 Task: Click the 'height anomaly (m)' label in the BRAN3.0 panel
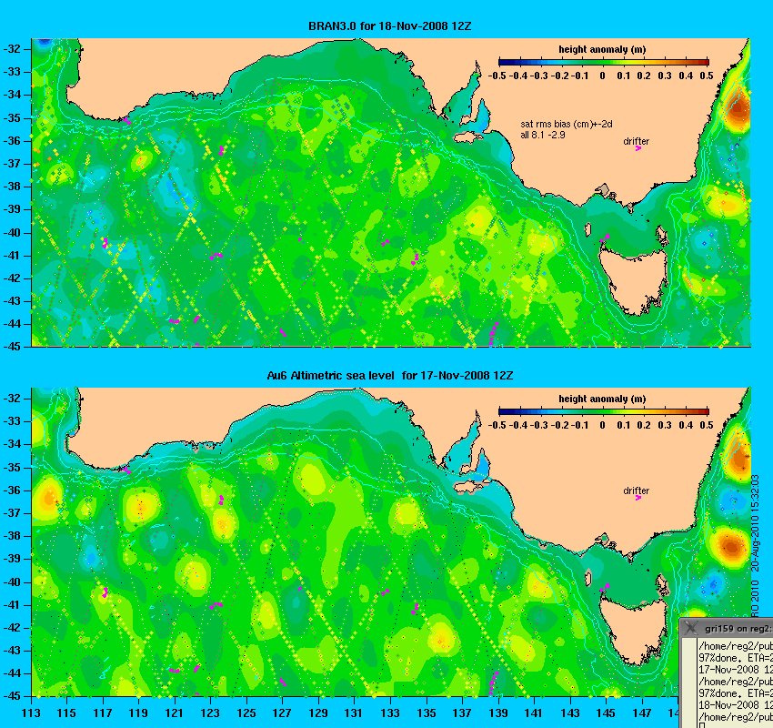pyautogui.click(x=602, y=49)
